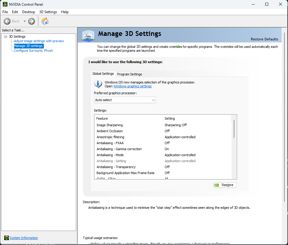Image resolution: width=288 pixels, height=245 pixels.
Task: Click the Forward arrow icon
Action: click(x=31, y=21)
